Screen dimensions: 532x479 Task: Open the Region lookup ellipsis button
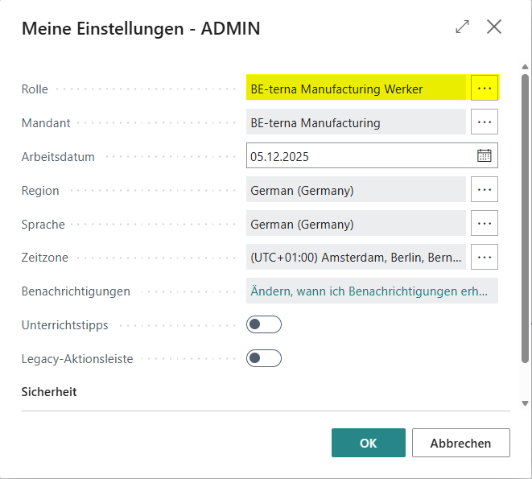pyautogui.click(x=485, y=189)
